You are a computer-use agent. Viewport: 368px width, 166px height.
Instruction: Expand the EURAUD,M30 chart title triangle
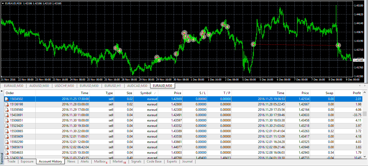coord(3,3)
